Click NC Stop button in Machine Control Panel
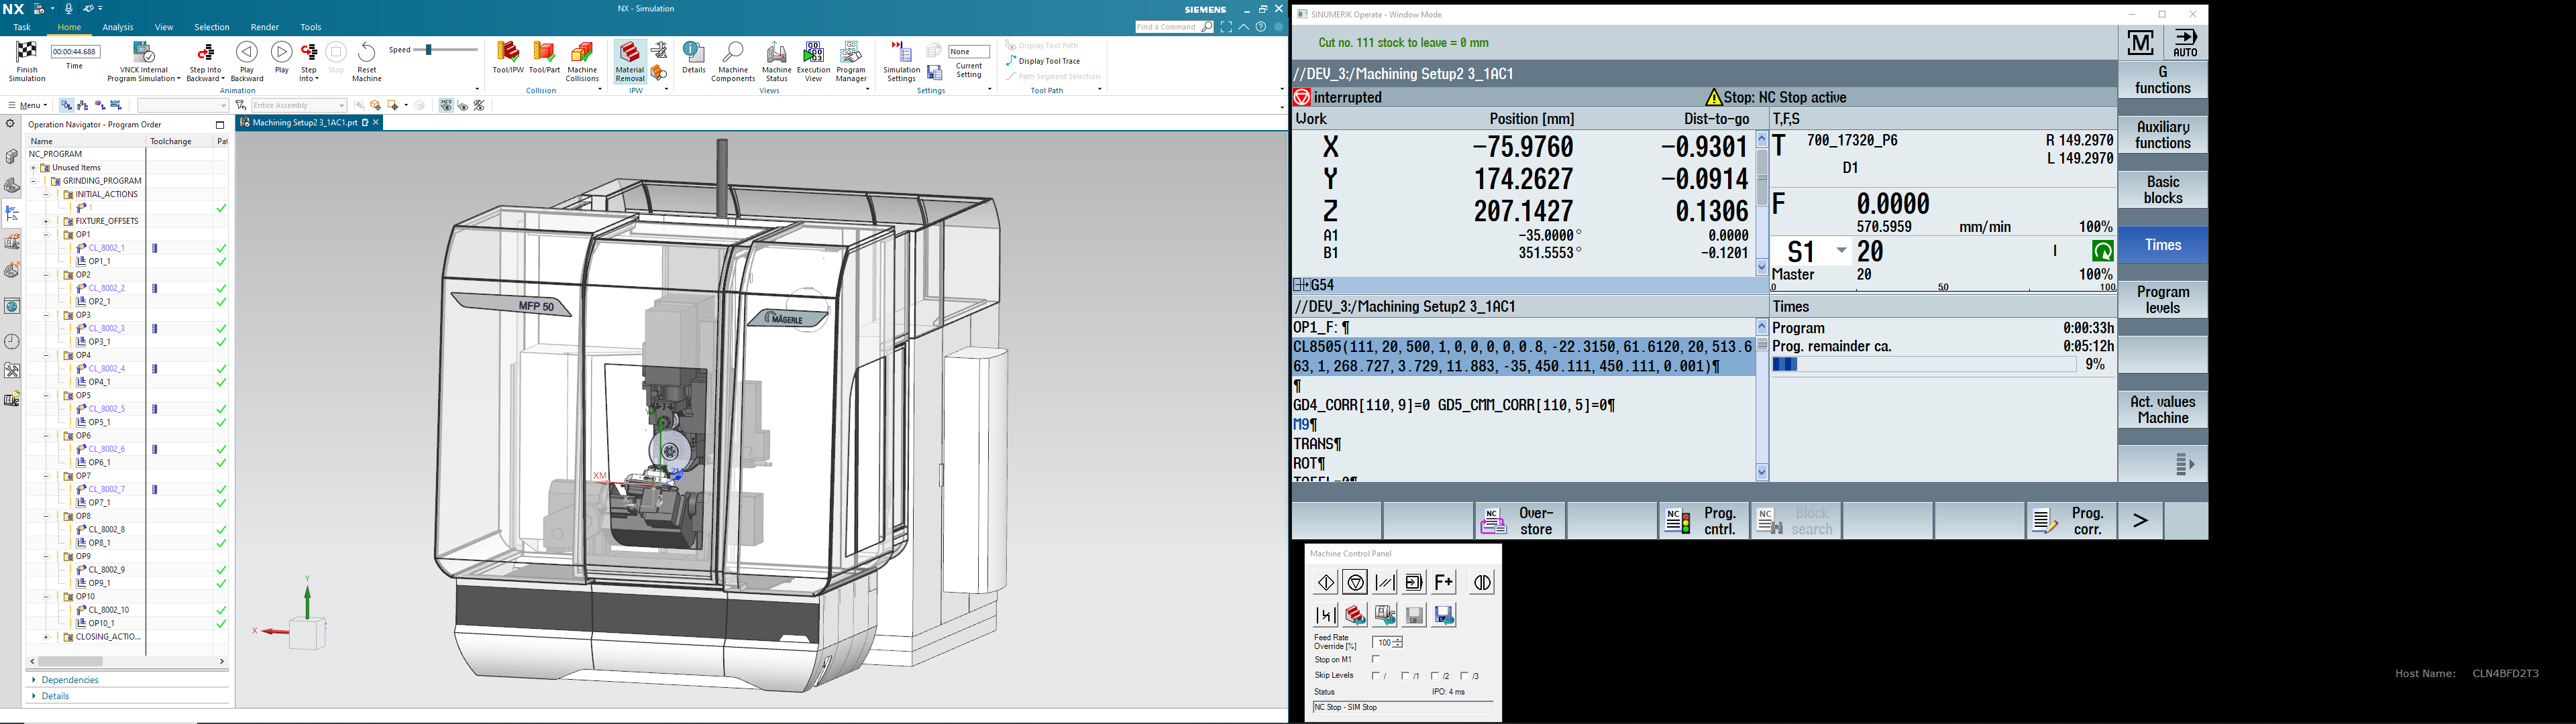The image size is (2576, 724). (1355, 582)
